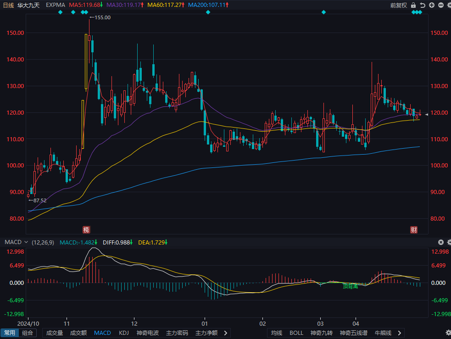Open the 日线 period selector
The height and width of the screenshot is (339, 451).
(8, 5)
